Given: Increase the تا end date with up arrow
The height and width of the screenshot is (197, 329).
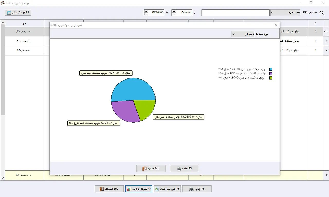Looking at the screenshot, I should click(146, 11).
